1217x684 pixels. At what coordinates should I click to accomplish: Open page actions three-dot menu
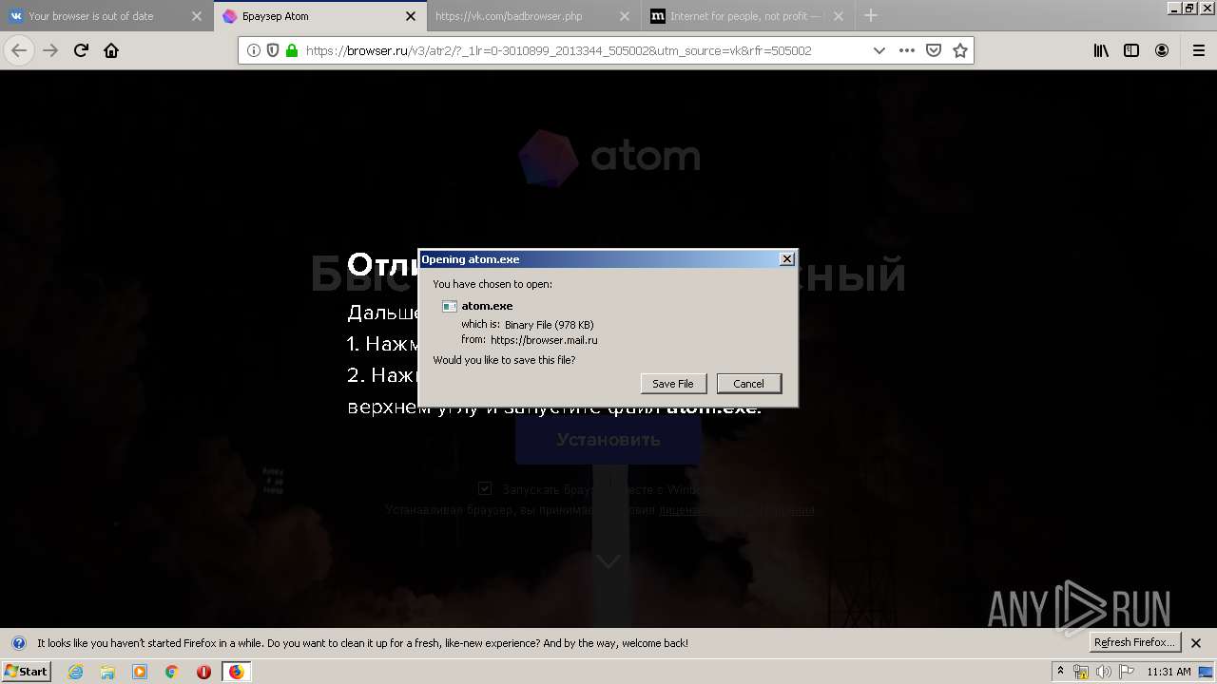click(x=907, y=50)
